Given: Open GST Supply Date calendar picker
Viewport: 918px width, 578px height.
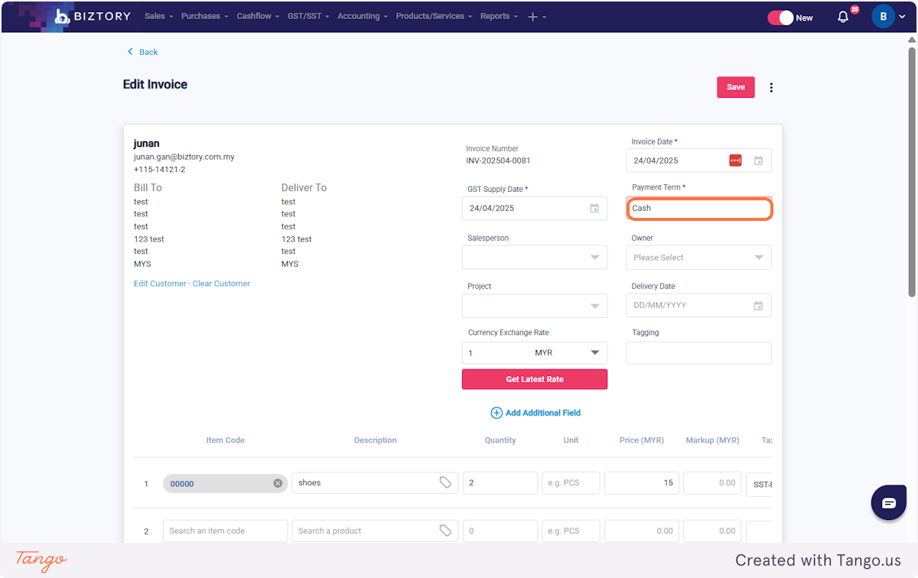Looking at the screenshot, I should point(594,208).
